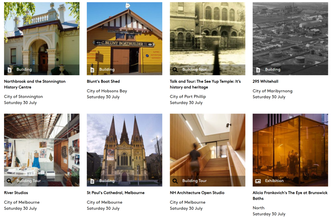Click the magnifier icon on the NH Architecture card
Viewport: 332px width, 217px height.
[x=175, y=181]
